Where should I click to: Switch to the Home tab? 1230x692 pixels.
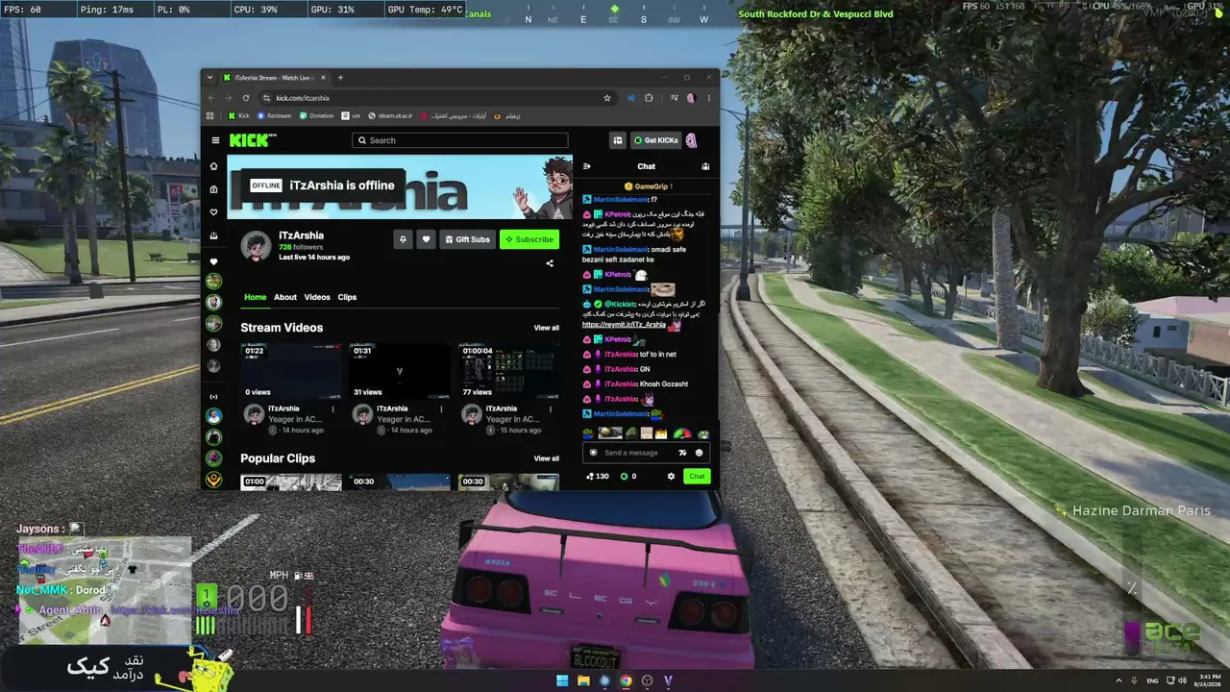click(255, 297)
